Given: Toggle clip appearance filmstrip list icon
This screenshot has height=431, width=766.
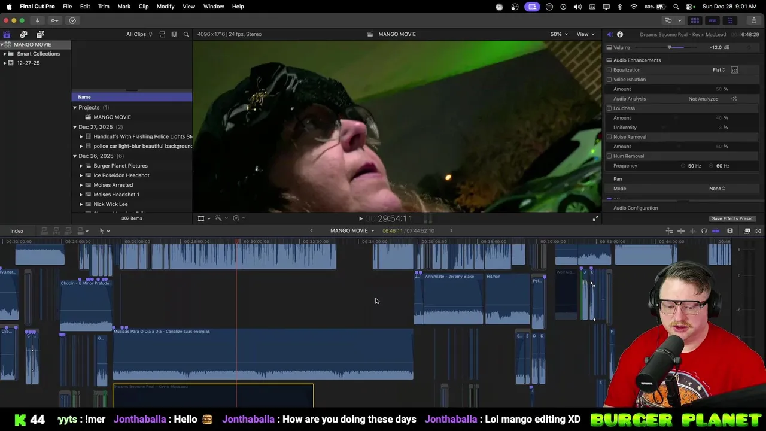Looking at the screenshot, I should (162, 34).
